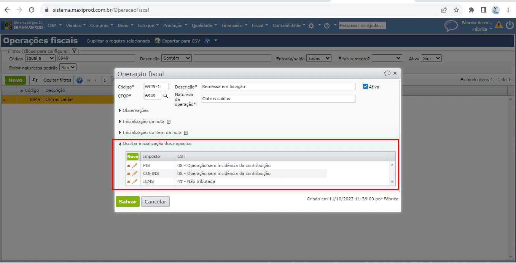516x263 pixels.
Task: Share this page from address bar
Action: click(x=444, y=10)
